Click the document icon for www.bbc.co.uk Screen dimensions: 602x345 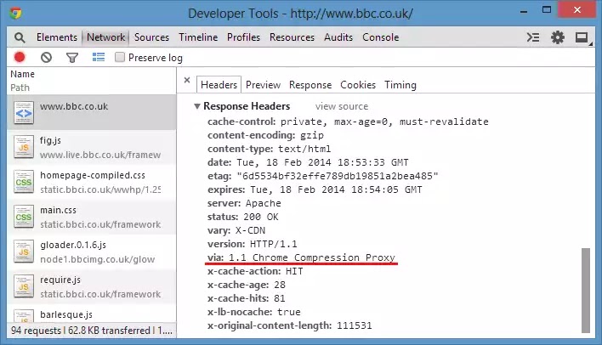(x=24, y=113)
